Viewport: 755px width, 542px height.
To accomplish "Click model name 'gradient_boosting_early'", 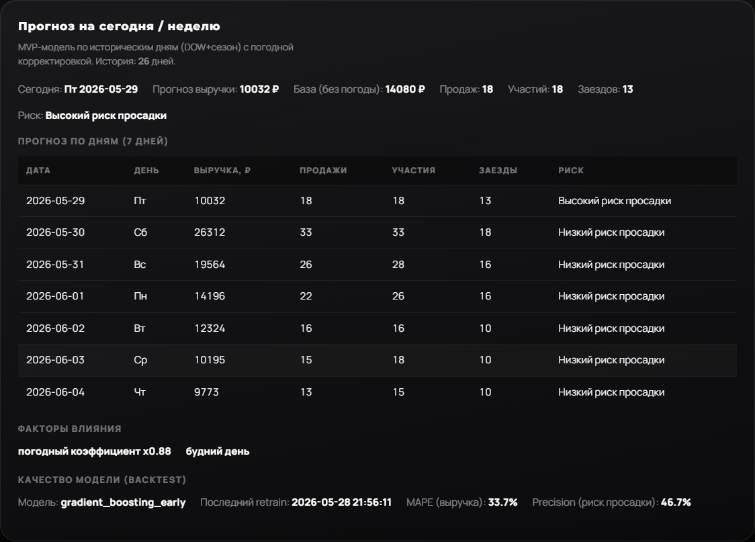I will [124, 502].
